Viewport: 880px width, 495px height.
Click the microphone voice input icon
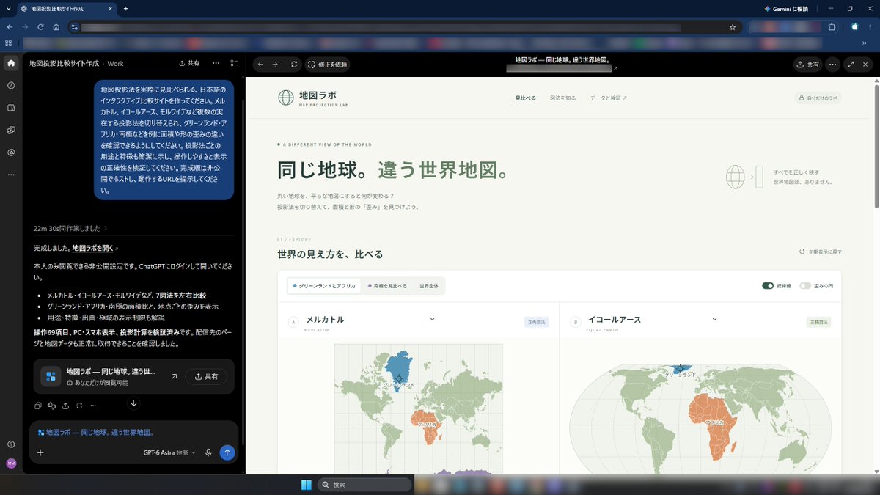click(208, 452)
